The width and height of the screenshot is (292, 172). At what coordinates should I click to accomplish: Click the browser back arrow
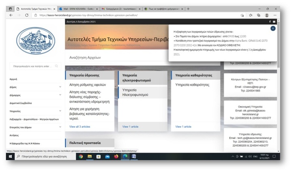11,15
